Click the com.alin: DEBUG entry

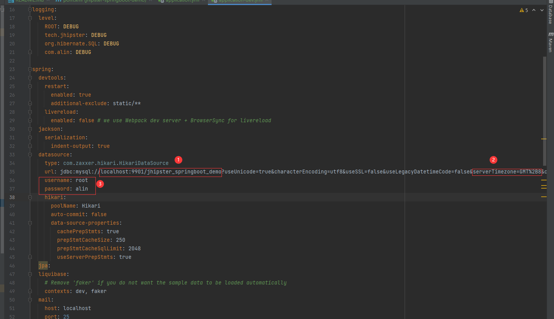pos(68,52)
